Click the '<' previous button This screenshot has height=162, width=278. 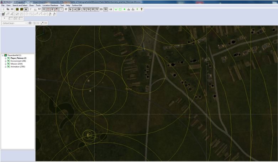[x=11, y=18]
